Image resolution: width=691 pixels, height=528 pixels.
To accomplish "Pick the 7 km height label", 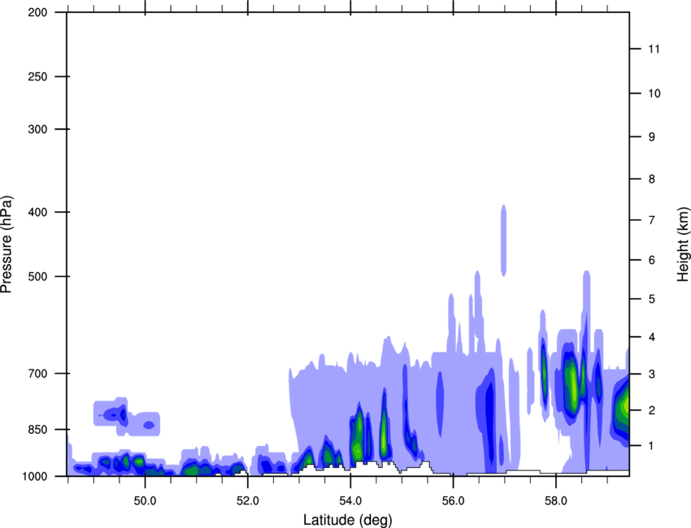I will (x=651, y=220).
